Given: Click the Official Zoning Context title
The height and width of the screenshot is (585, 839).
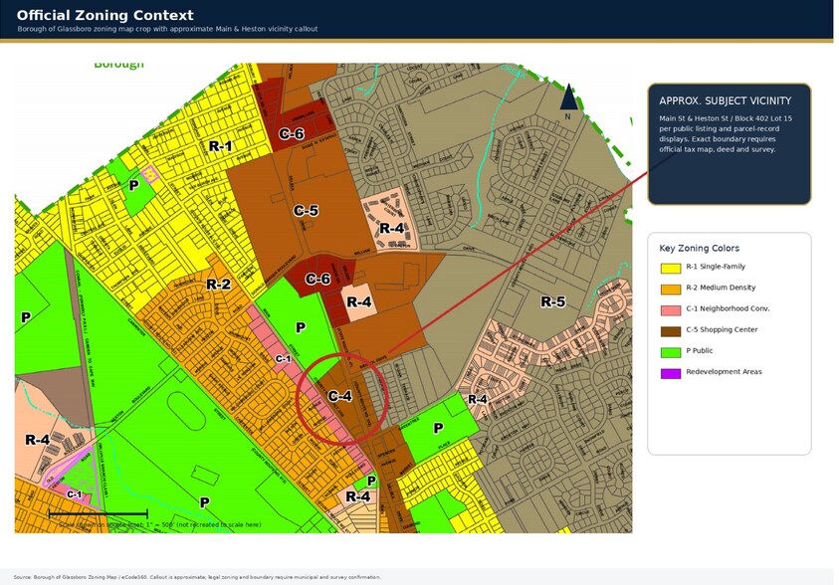Looking at the screenshot, I should click(105, 15).
